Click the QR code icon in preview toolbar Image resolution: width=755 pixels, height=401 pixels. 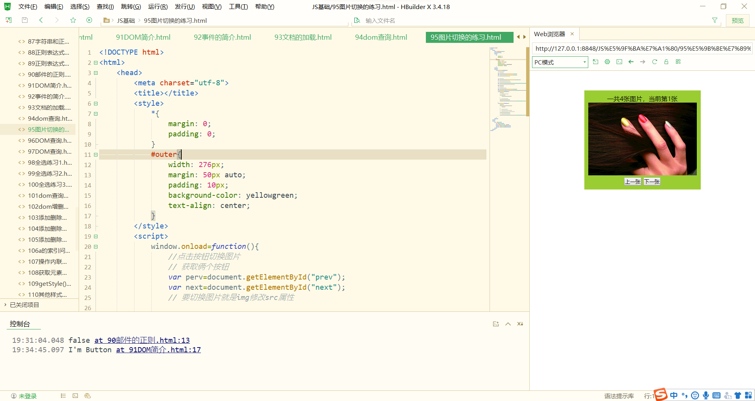pos(678,62)
